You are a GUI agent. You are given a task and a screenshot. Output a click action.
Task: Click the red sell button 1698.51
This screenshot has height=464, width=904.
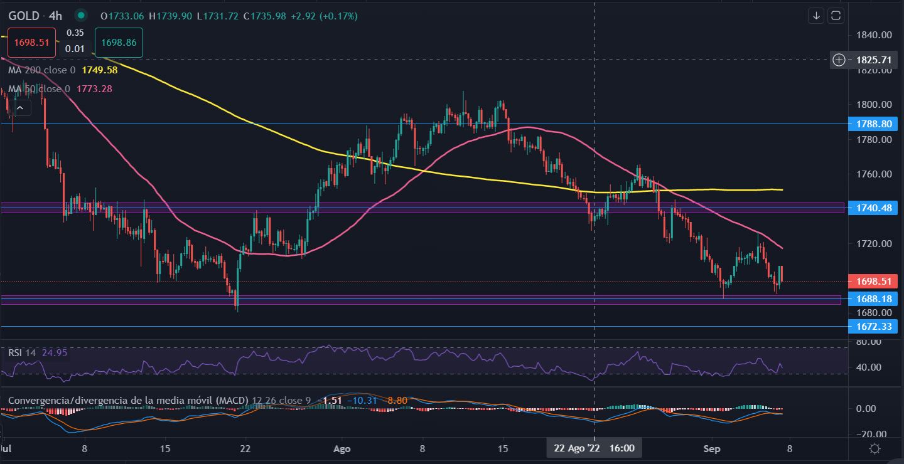point(32,43)
